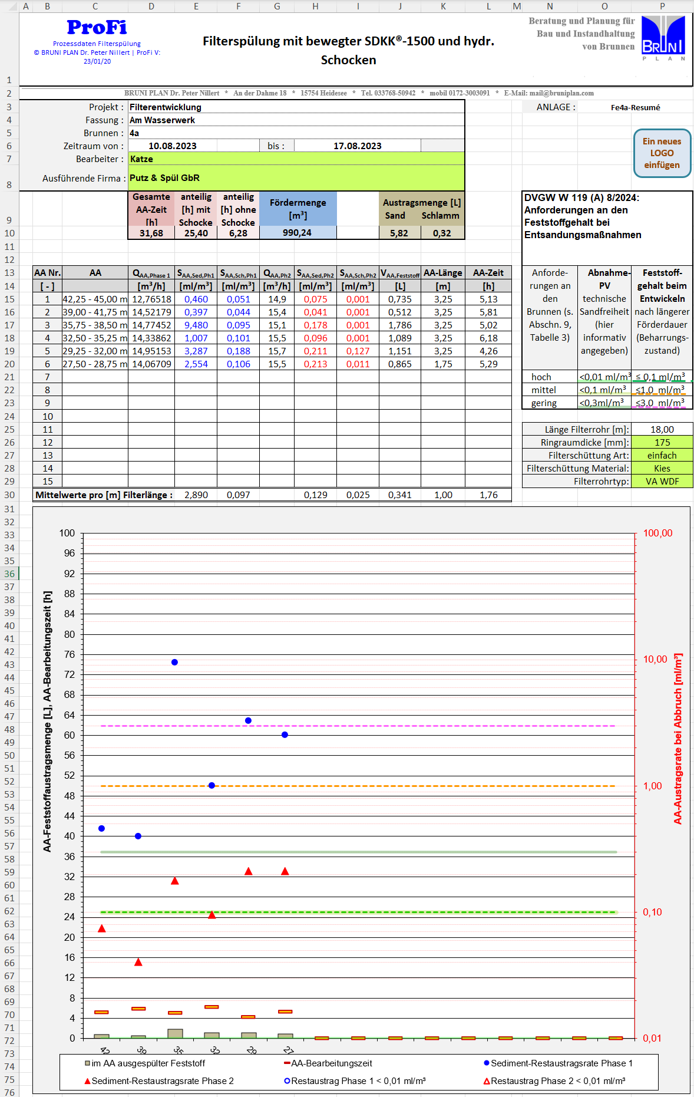This screenshot has height=1097, width=694.
Task: Click legend entry 'Sediment-Restaustragsrate Phase 2'
Action: coord(159,1081)
